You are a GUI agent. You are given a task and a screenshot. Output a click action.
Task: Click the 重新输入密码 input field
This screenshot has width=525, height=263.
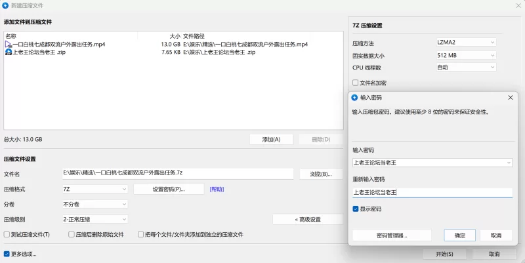pyautogui.click(x=432, y=192)
